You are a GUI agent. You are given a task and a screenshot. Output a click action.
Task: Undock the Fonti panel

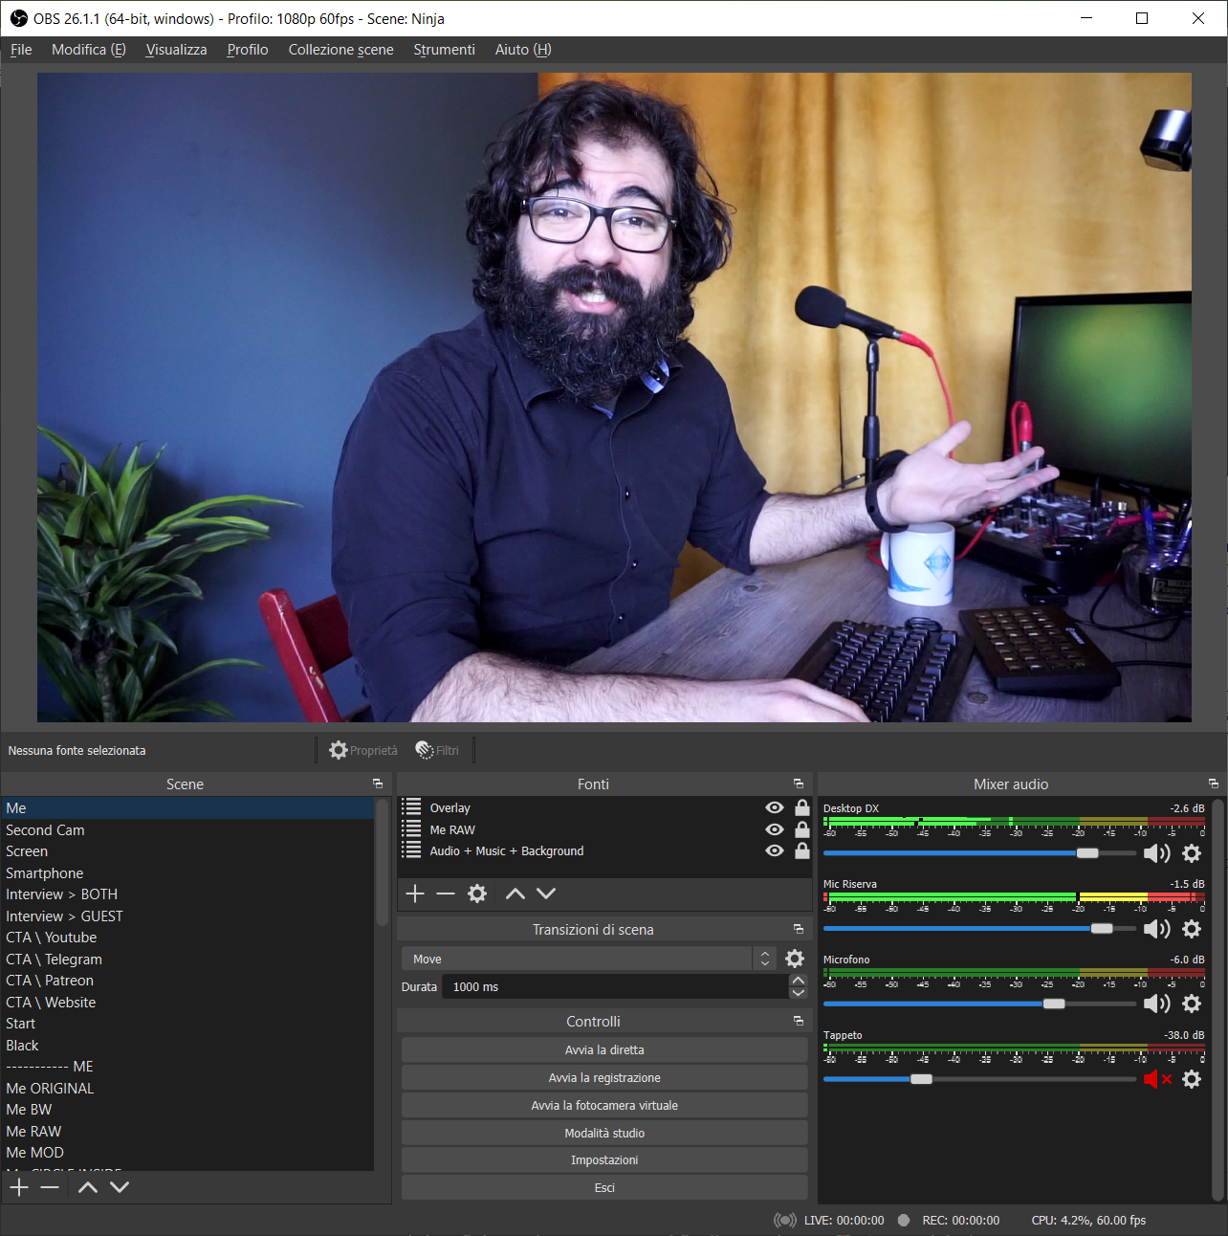coord(799,784)
